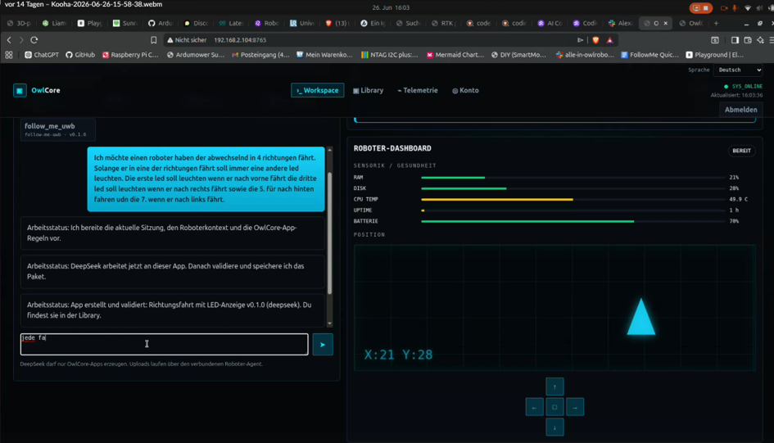This screenshot has height=443, width=774.
Task: Click the media play icon in address bar
Action: (x=580, y=40)
